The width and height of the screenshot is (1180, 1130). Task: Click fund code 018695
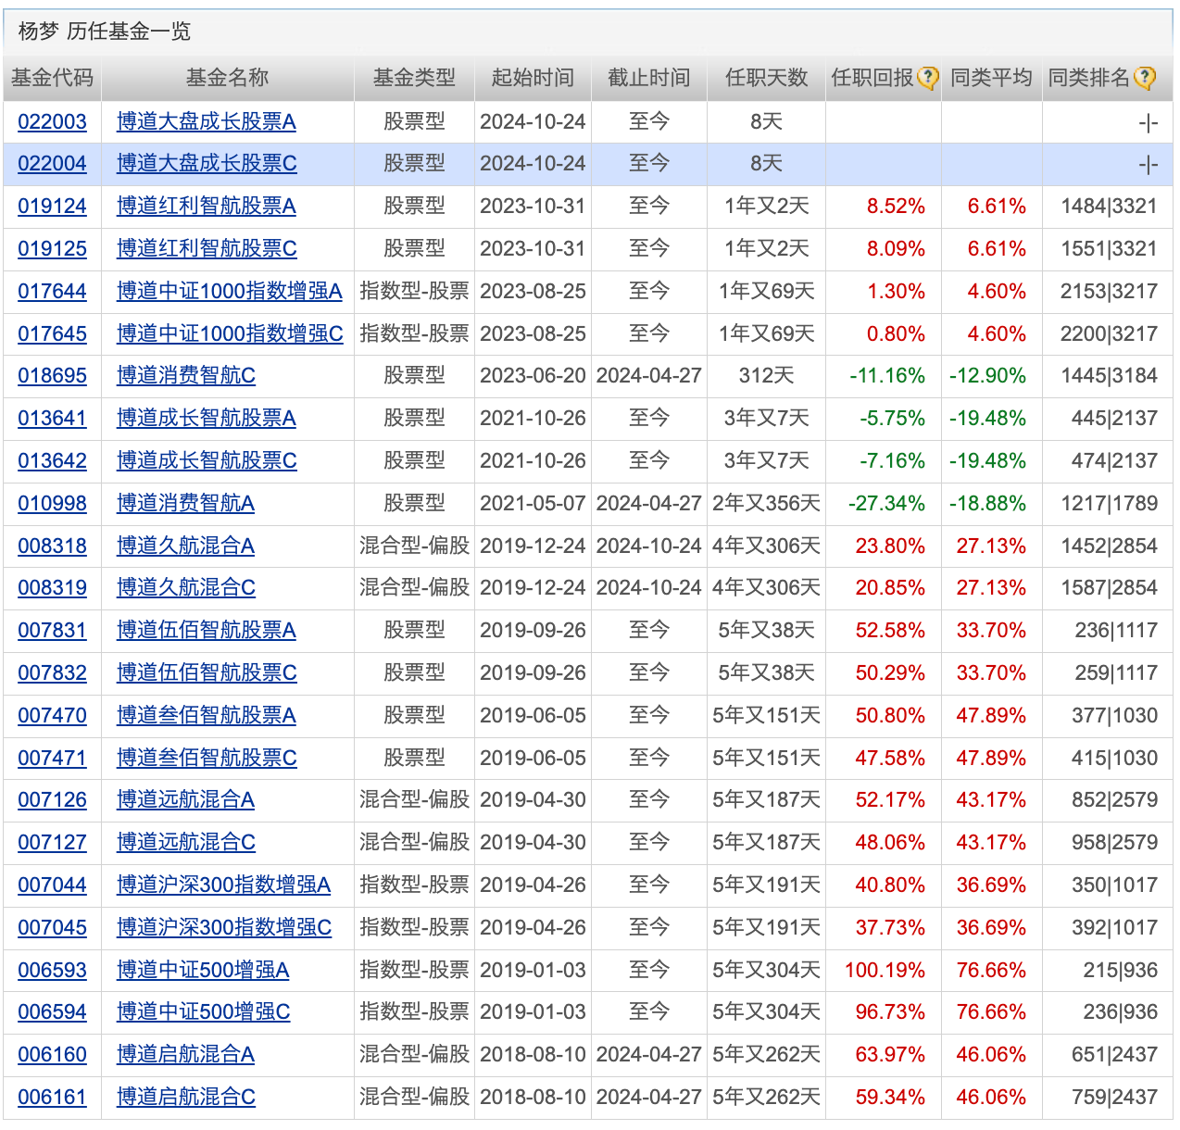point(52,376)
